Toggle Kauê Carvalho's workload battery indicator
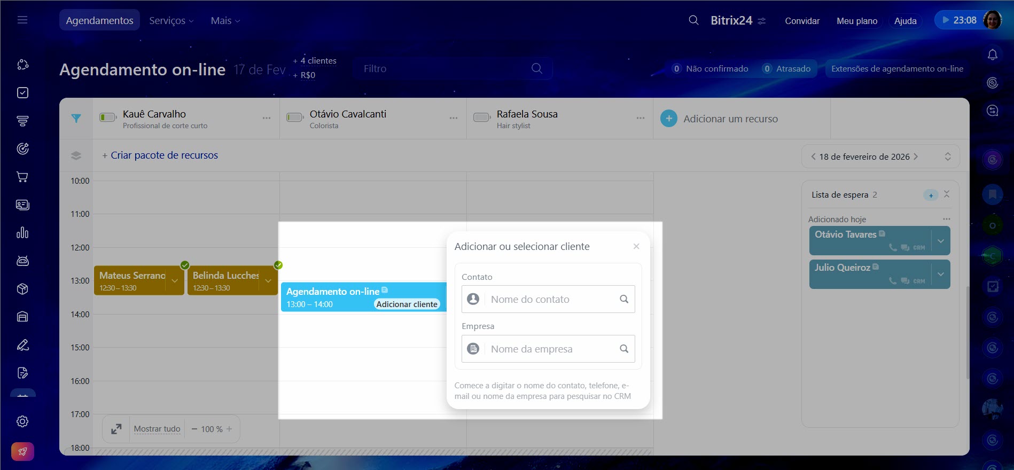 [x=108, y=117]
